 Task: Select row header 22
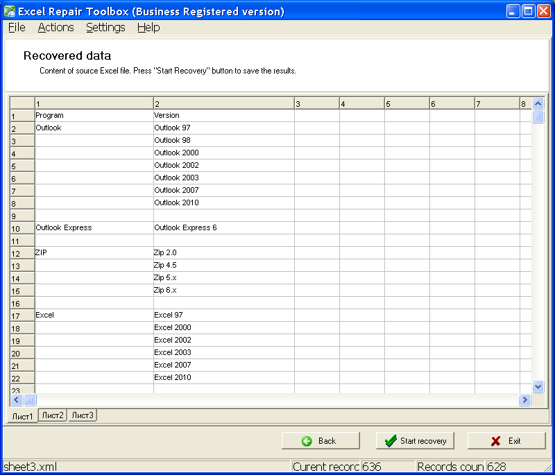pos(22,378)
